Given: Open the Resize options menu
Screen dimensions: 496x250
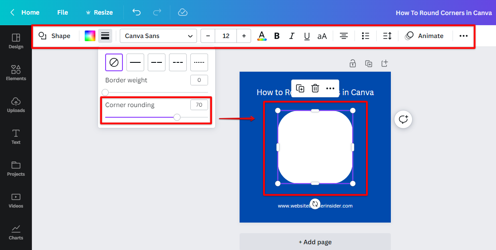Looking at the screenshot, I should [99, 12].
